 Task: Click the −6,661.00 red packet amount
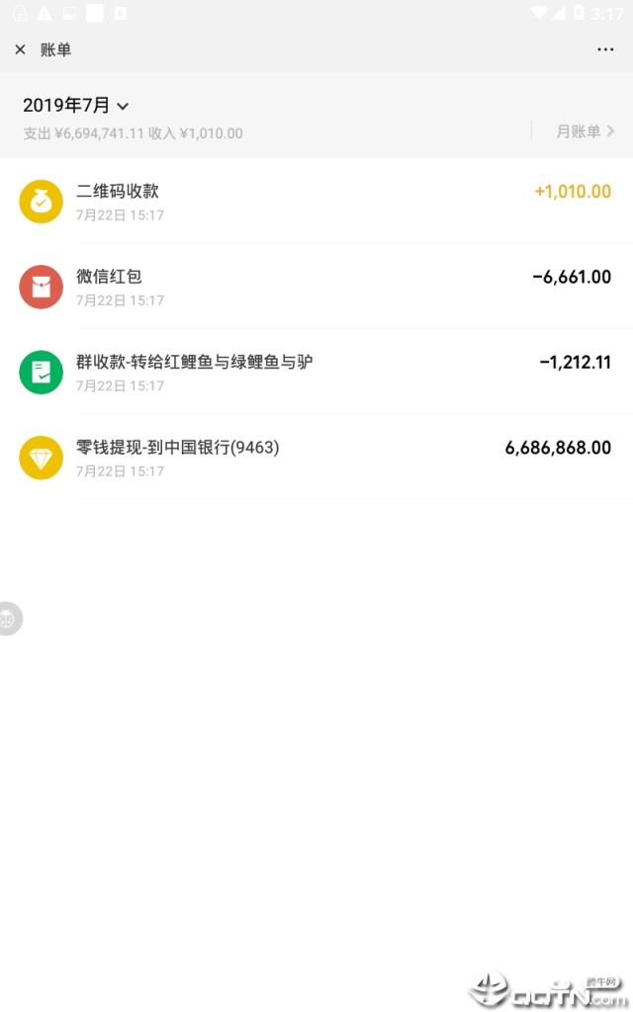coord(572,278)
